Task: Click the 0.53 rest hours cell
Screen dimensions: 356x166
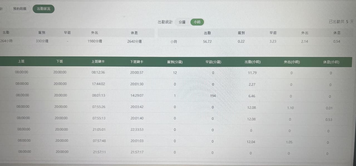Action: coord(329,120)
